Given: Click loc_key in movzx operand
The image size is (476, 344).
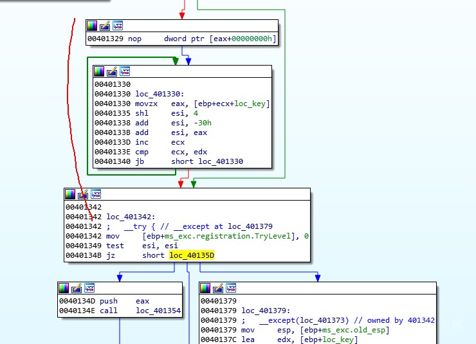Looking at the screenshot, I should pyautogui.click(x=250, y=104).
